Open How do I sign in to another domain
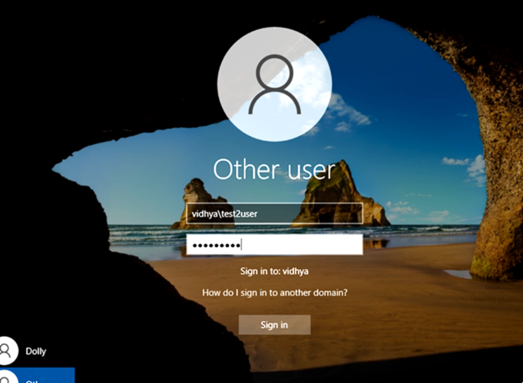The height and width of the screenshot is (383, 523). tap(274, 293)
